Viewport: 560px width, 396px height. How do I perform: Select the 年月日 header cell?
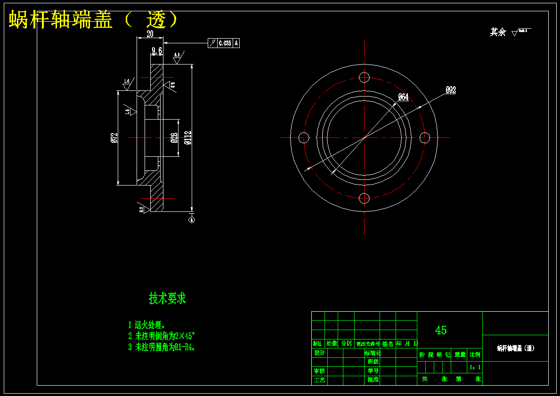tap(407, 344)
